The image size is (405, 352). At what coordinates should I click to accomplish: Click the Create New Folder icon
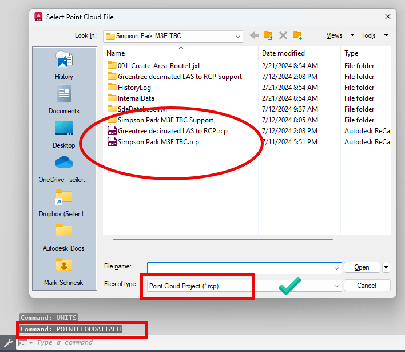[297, 35]
